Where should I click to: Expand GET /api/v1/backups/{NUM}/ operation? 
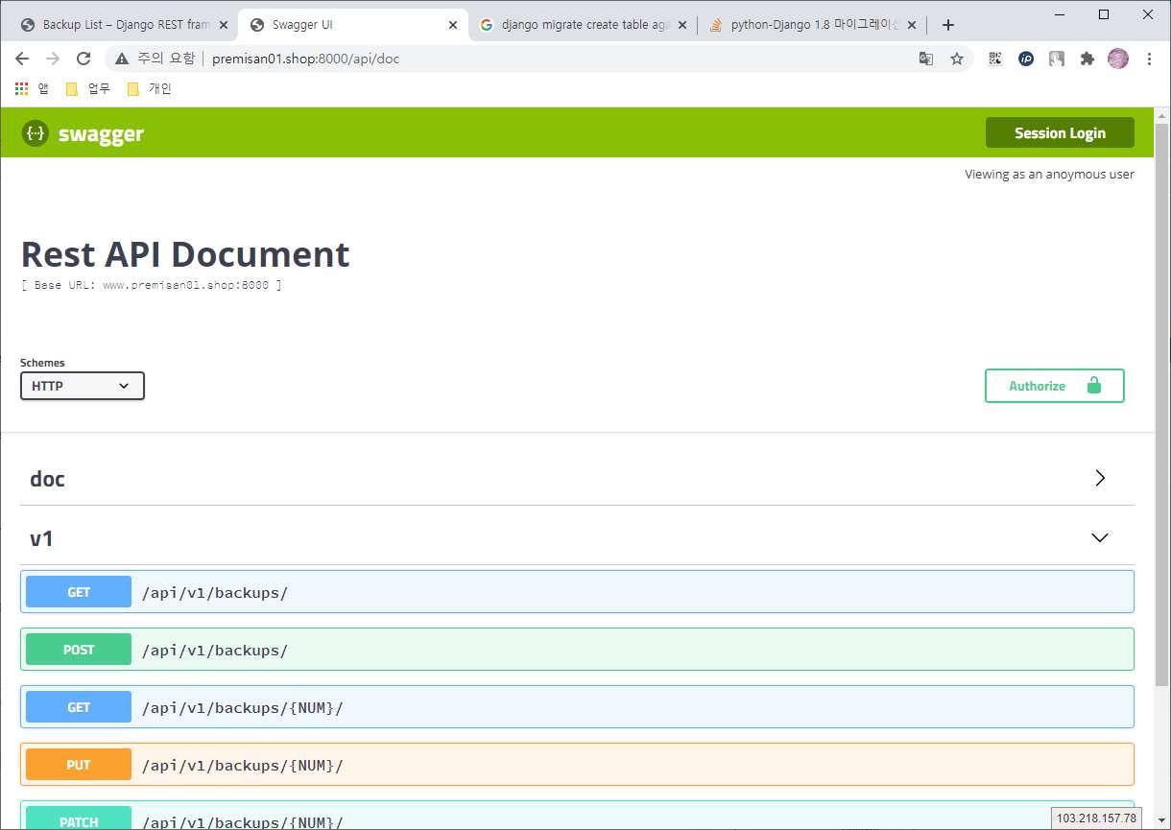(x=577, y=707)
